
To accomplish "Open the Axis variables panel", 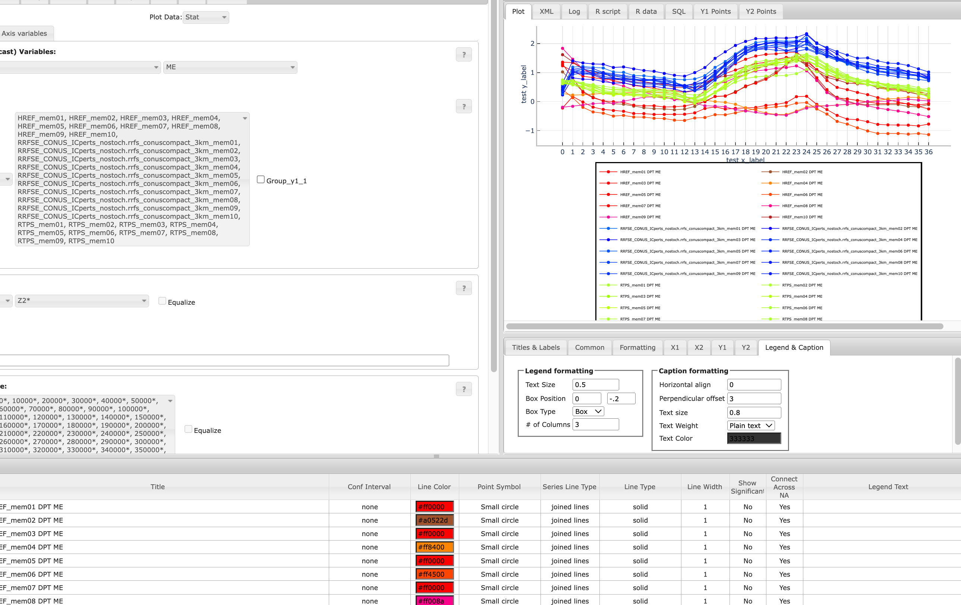I will click(x=24, y=33).
